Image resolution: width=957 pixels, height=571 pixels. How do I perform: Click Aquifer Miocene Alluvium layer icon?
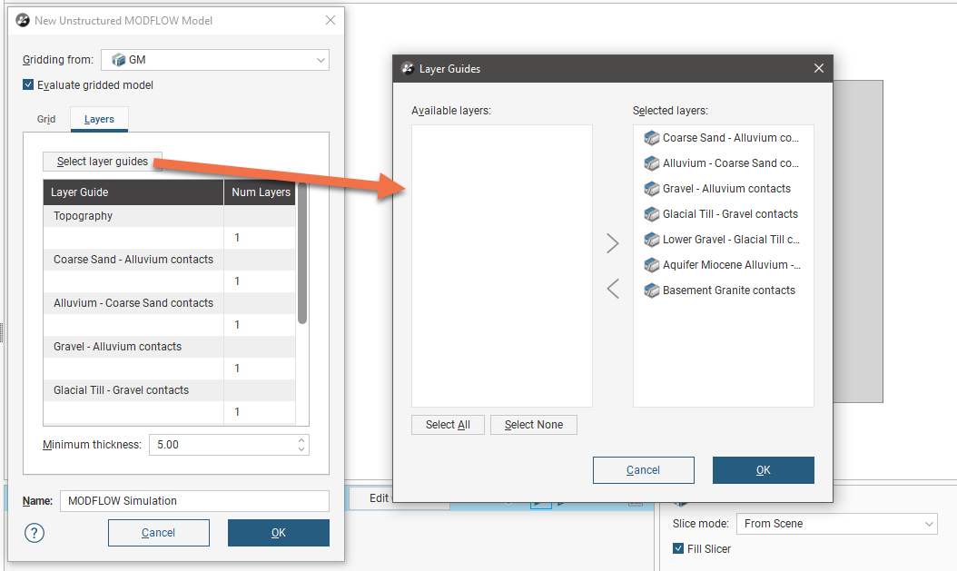pos(651,265)
